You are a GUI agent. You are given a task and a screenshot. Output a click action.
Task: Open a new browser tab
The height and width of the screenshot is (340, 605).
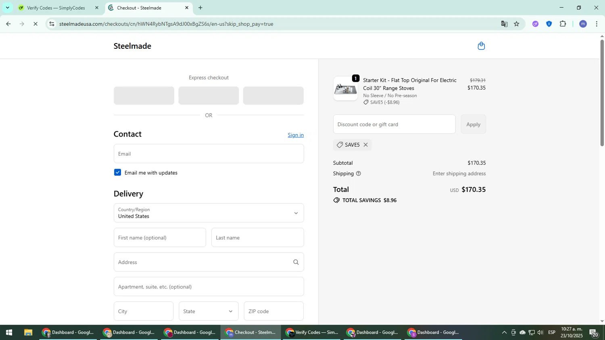(200, 8)
